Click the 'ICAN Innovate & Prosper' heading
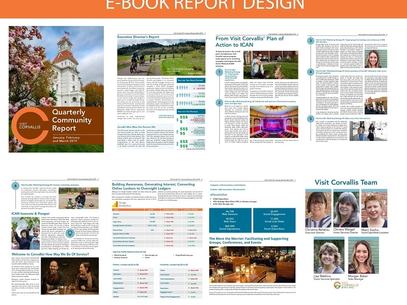Screen dimensions: 407x305 pyautogui.click(x=31, y=213)
